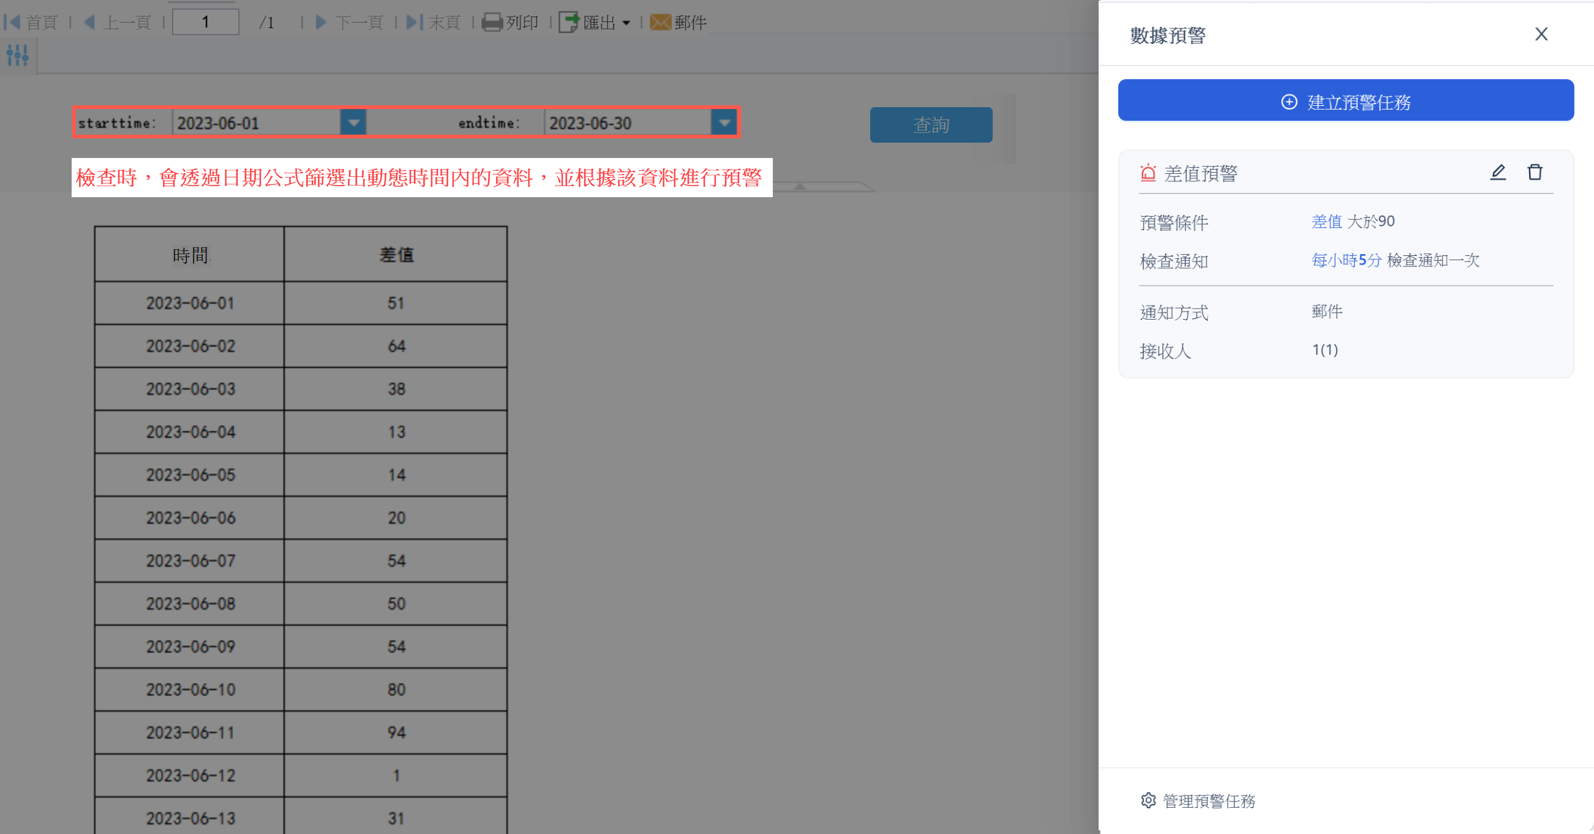Select the value cell 38

[x=396, y=389]
